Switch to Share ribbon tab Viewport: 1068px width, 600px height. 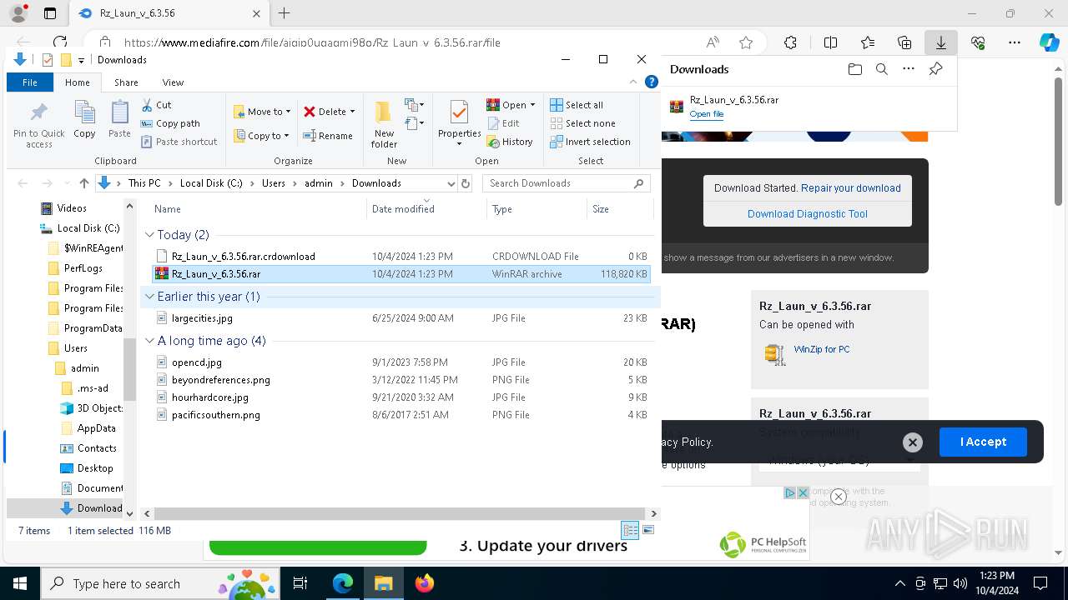(x=126, y=82)
